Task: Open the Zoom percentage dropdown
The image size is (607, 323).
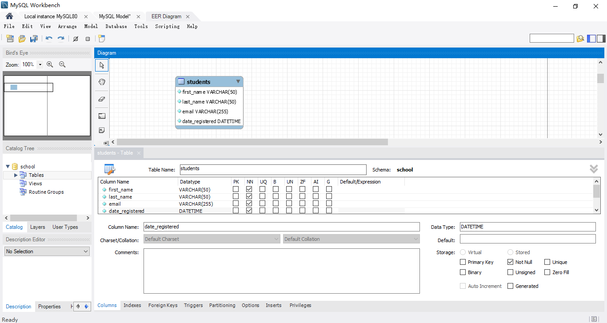Action: pyautogui.click(x=40, y=64)
